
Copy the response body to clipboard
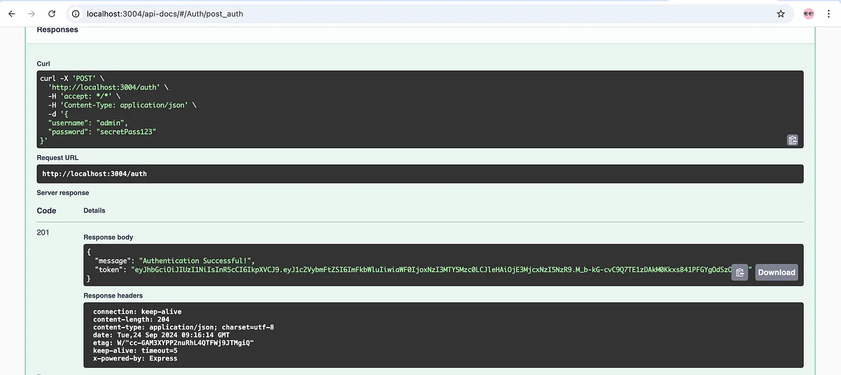pyautogui.click(x=739, y=272)
